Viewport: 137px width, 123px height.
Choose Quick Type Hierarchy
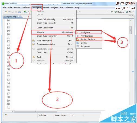point(54,36)
